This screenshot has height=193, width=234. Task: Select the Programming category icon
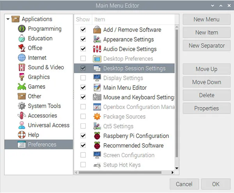tap(22, 29)
